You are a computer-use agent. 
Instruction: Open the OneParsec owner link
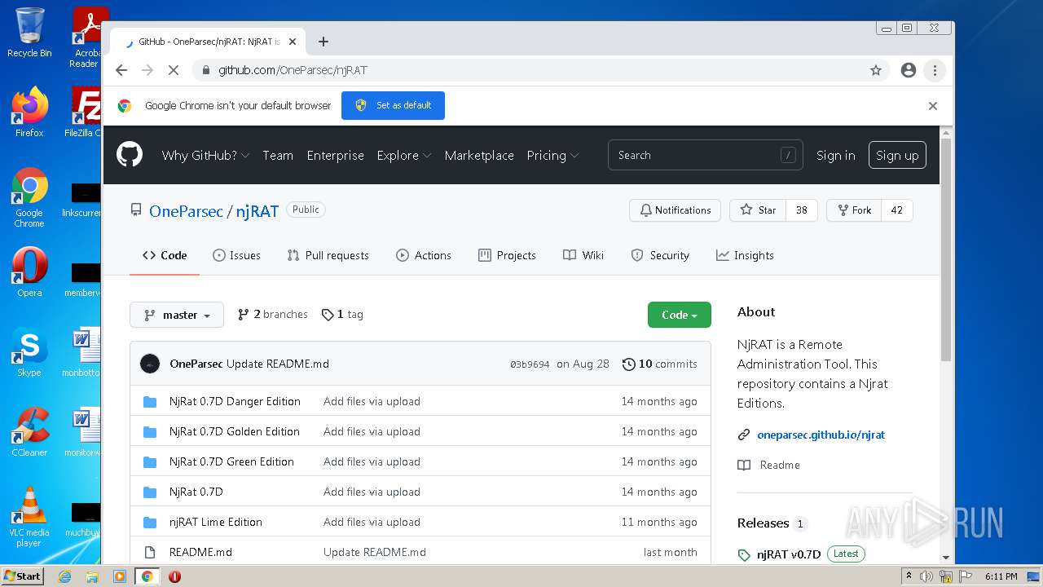pos(186,211)
